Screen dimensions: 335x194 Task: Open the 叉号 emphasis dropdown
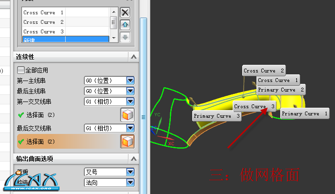130,172
